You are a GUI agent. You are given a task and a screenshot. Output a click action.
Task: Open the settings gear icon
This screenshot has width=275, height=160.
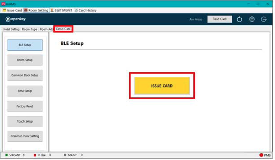tap(252, 19)
